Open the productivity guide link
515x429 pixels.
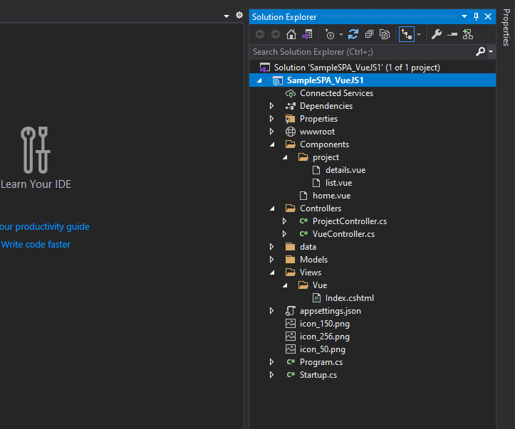(x=44, y=227)
